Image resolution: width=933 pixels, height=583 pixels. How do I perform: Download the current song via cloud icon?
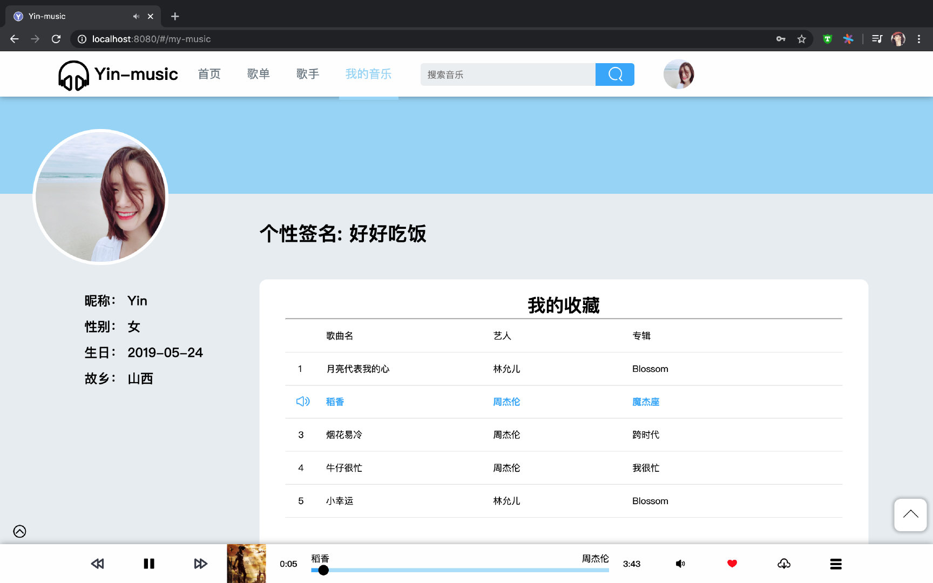[x=784, y=564]
